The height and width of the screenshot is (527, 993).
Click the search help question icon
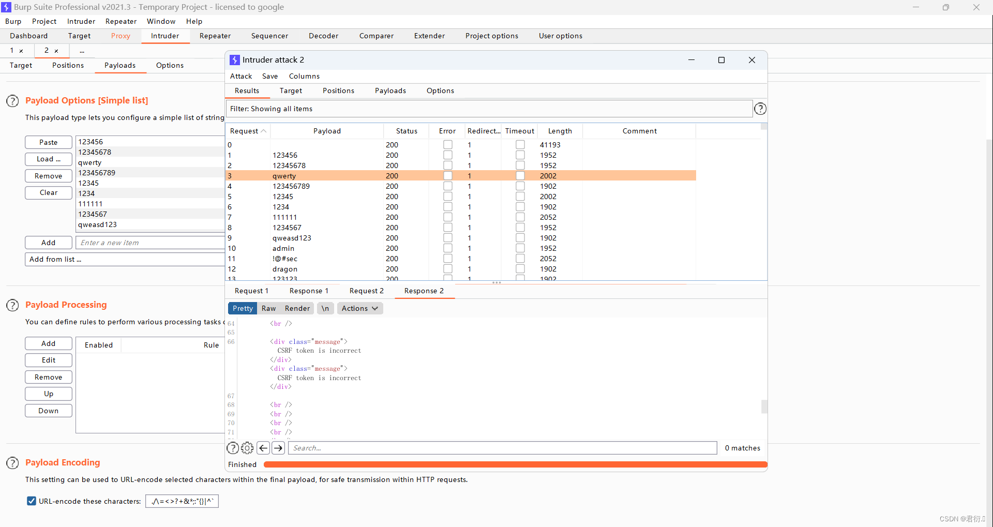click(x=233, y=448)
